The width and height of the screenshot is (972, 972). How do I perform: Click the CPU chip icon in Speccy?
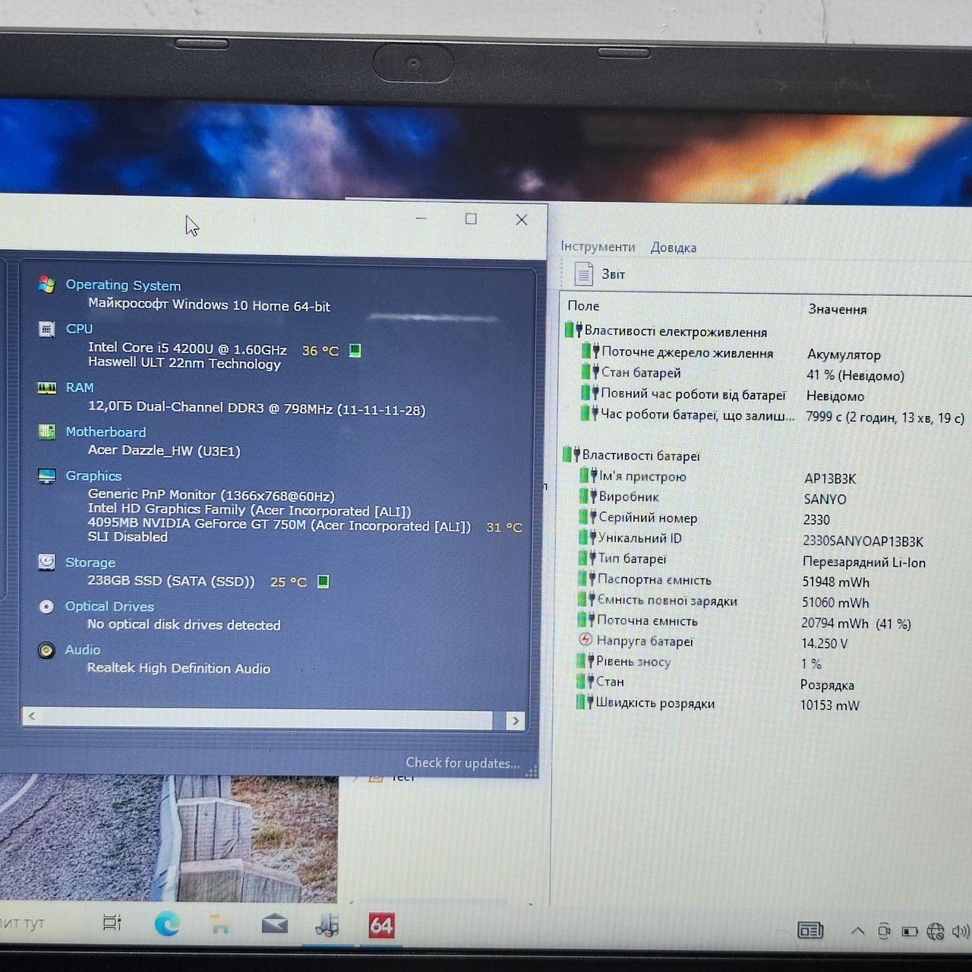point(46,329)
